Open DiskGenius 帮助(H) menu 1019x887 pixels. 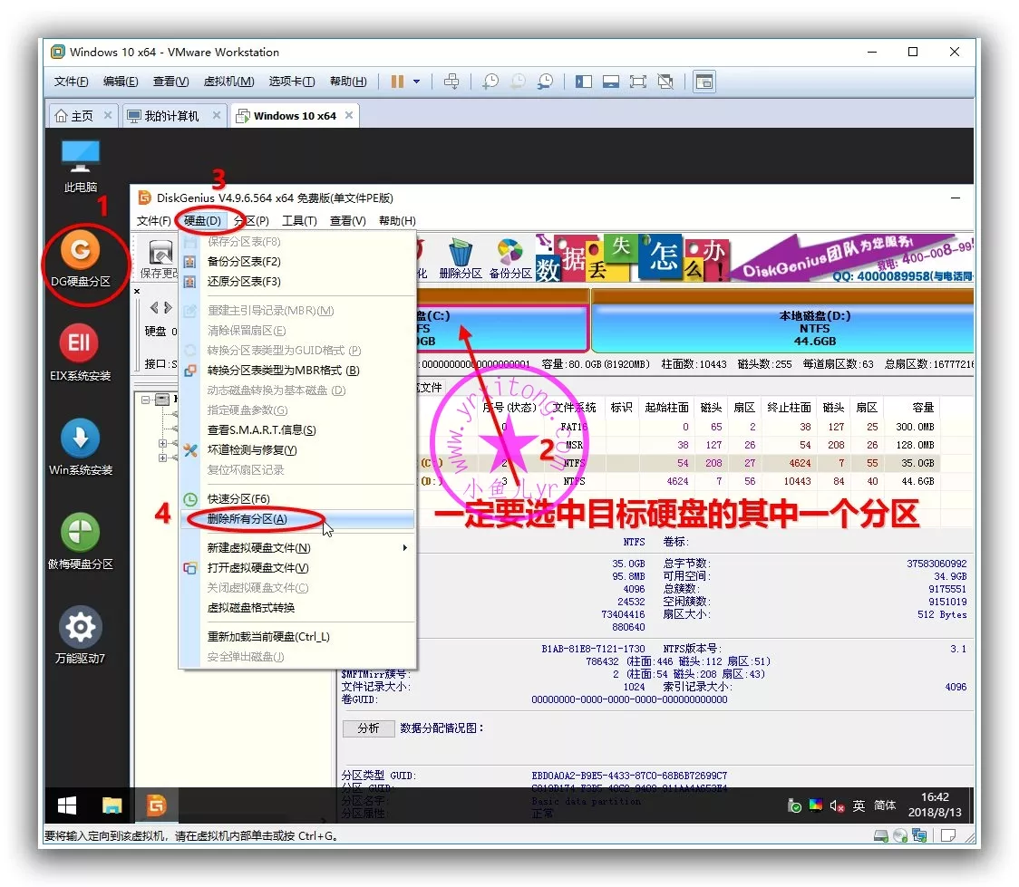click(397, 221)
